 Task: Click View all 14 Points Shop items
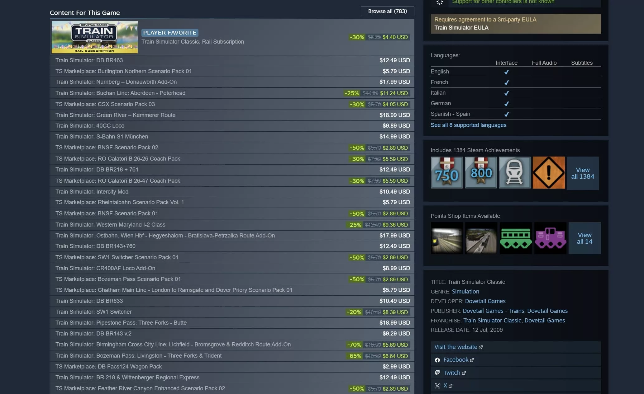[584, 238]
